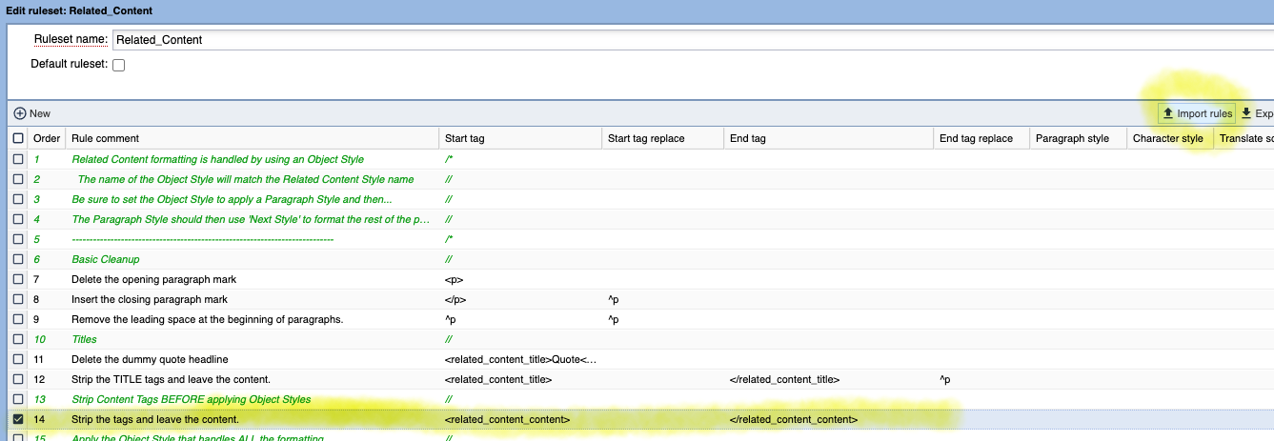The image size is (1274, 441).
Task: Click the Export download icon
Action: click(1245, 113)
